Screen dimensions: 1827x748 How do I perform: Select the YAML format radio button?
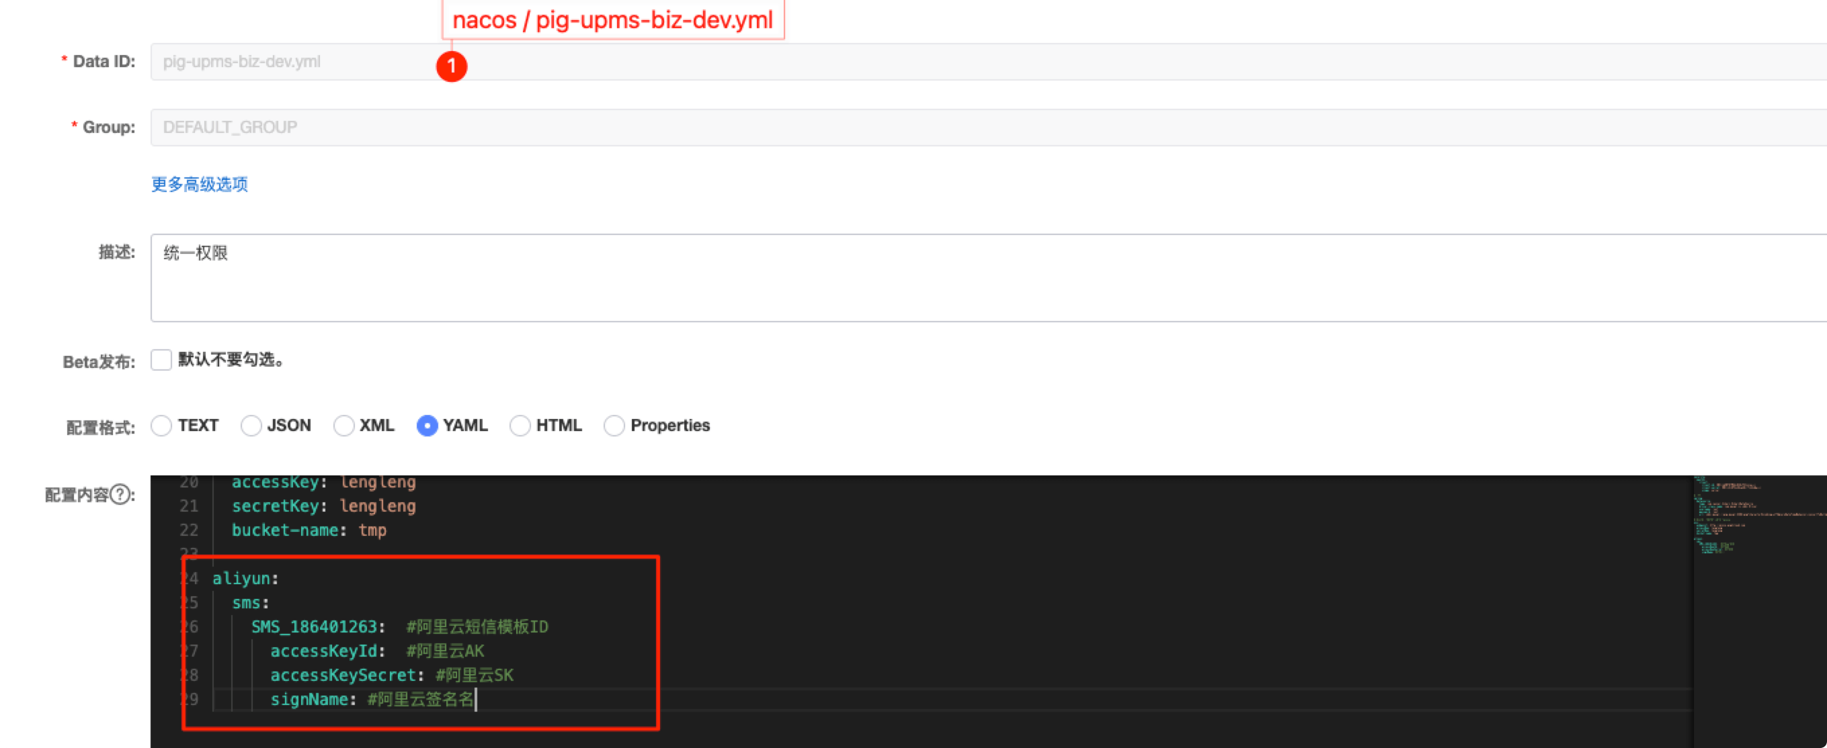427,426
